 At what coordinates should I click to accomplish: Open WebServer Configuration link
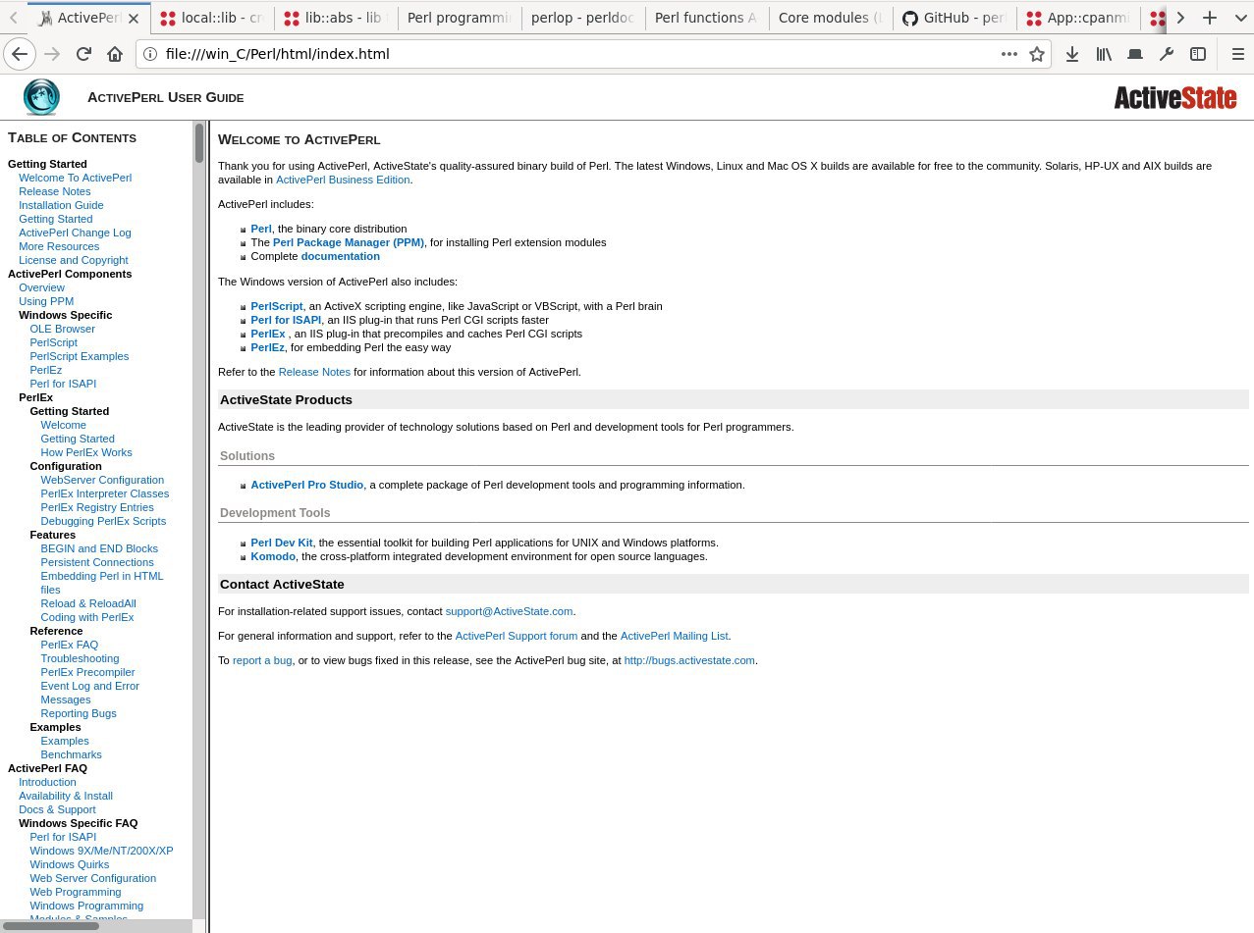(102, 480)
